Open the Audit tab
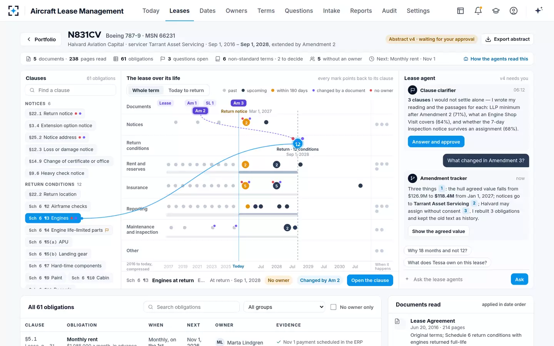This screenshot has width=554, height=346. [x=389, y=11]
